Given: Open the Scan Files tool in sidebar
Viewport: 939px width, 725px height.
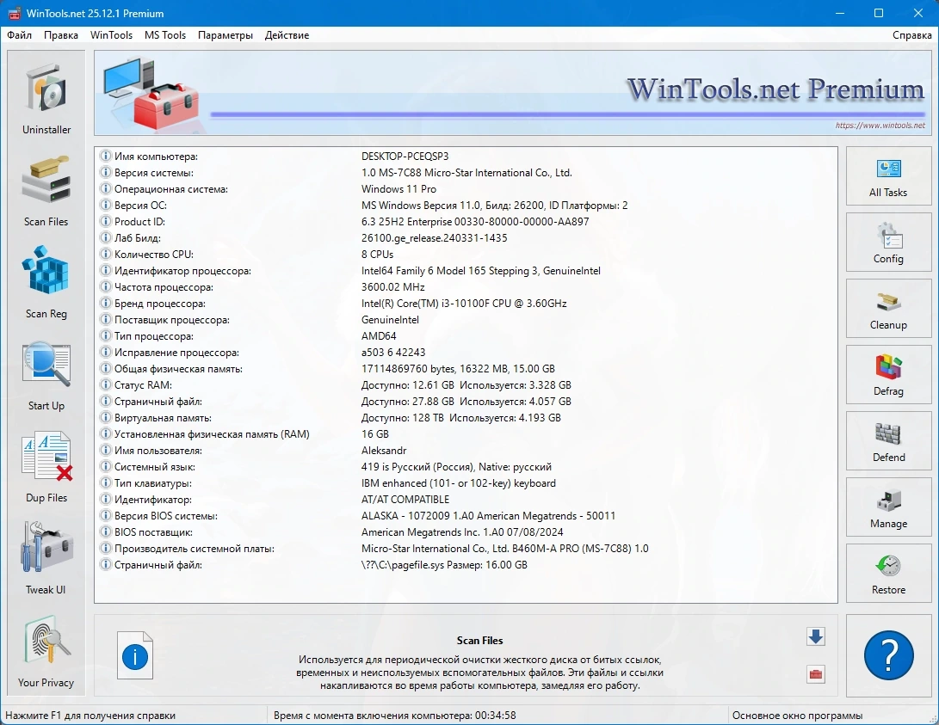Looking at the screenshot, I should coord(46,191).
